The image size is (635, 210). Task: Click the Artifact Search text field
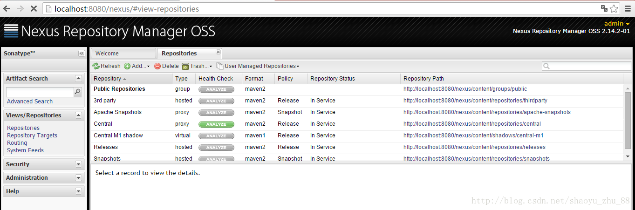pos(40,92)
